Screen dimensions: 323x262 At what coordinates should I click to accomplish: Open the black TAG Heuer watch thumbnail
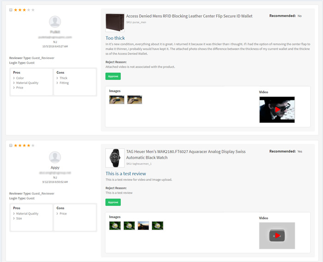click(x=115, y=158)
